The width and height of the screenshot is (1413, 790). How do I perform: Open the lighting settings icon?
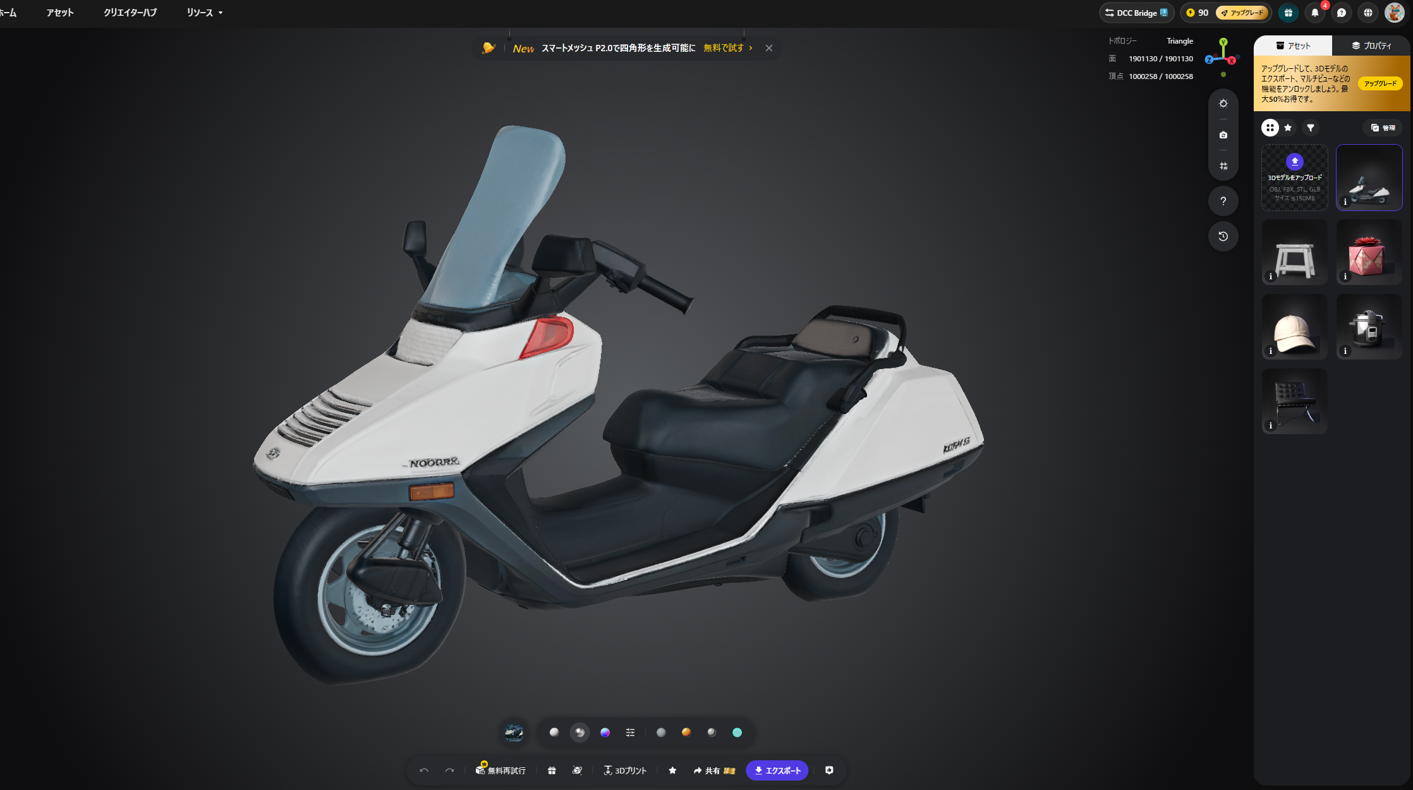1223,104
